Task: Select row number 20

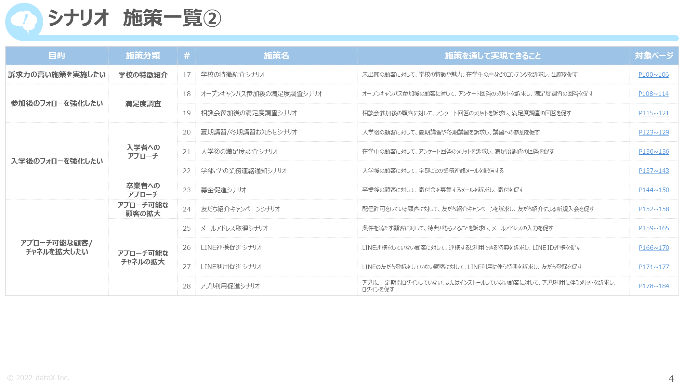Action: point(187,132)
